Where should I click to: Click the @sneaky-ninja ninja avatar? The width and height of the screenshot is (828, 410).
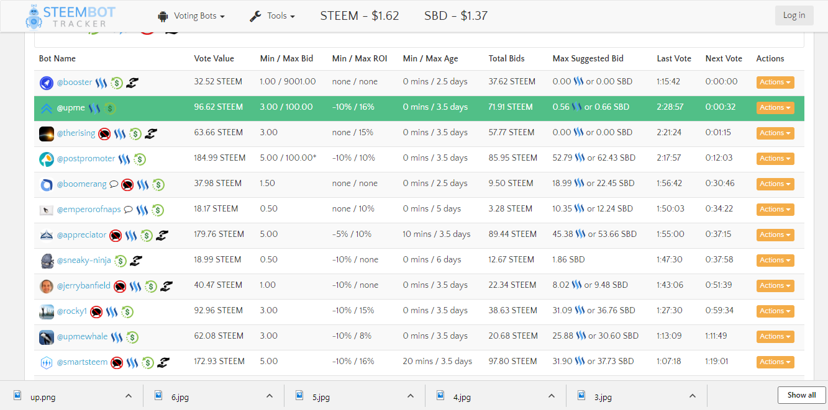point(47,261)
